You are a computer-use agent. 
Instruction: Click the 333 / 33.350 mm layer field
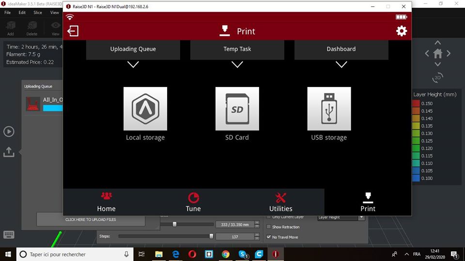coord(235,225)
